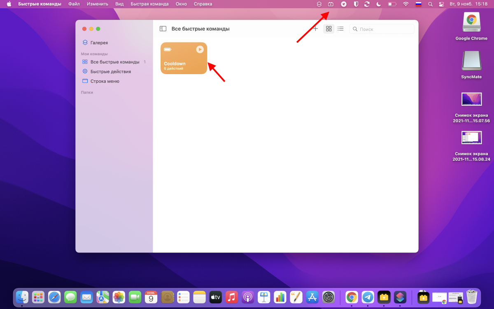Click the battery charging menu bar icon
The height and width of the screenshot is (309, 494).
[331, 4]
